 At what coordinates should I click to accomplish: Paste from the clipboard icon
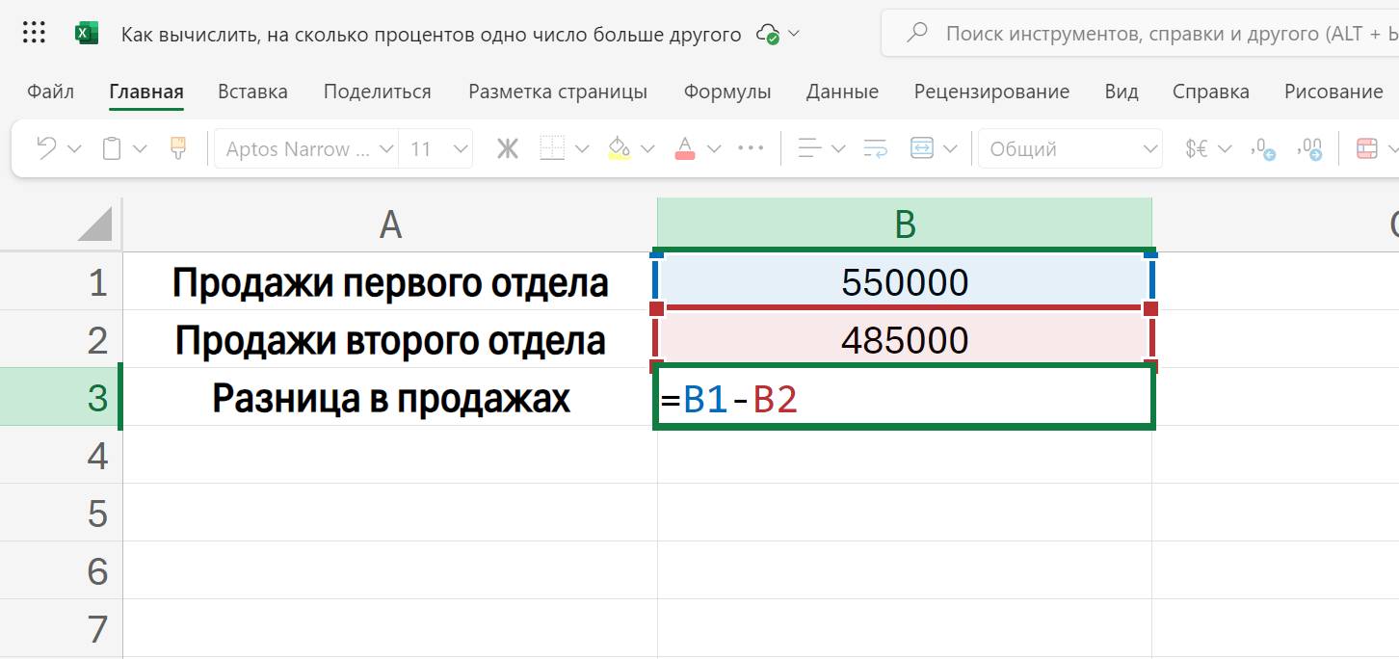click(111, 147)
